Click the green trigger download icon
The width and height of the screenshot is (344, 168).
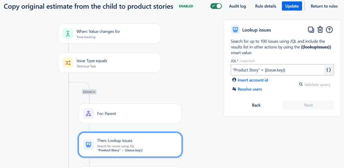(x=68, y=34)
